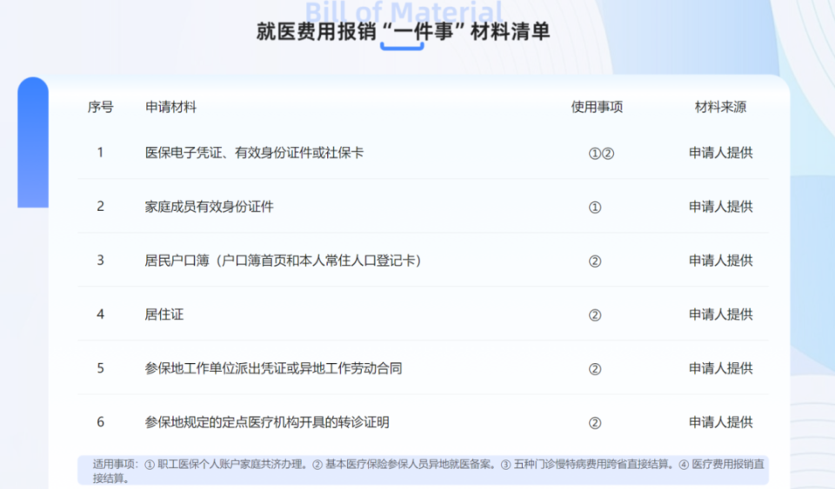
Task: Click the ② usage marker in 劳动合同 row
Action: [595, 369]
